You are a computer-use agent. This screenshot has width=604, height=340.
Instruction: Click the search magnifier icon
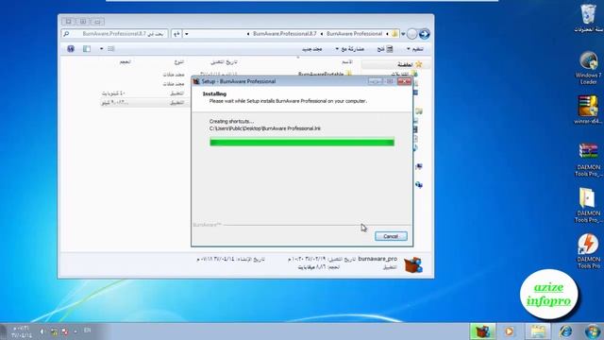click(66, 34)
